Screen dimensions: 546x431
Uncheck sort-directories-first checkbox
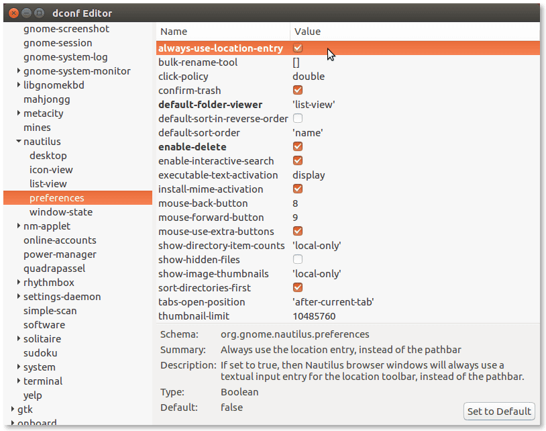click(x=298, y=287)
